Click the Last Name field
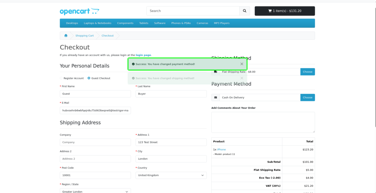The image size is (376, 193). 171,94
